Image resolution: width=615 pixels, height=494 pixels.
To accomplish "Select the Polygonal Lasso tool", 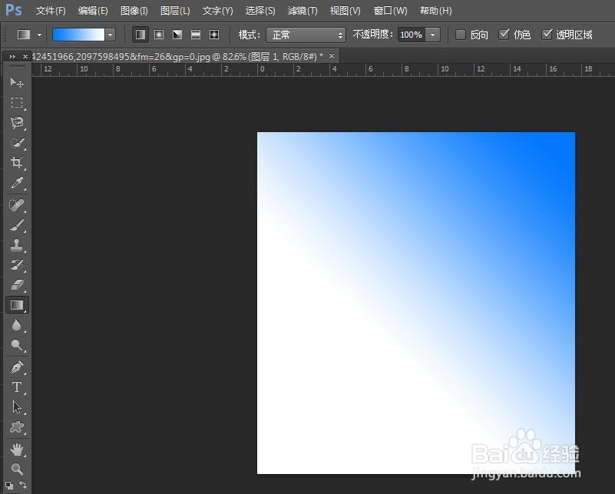I will pyautogui.click(x=16, y=123).
